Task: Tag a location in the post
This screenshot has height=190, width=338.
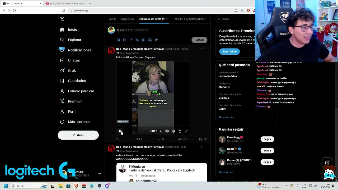Action: (x=156, y=40)
